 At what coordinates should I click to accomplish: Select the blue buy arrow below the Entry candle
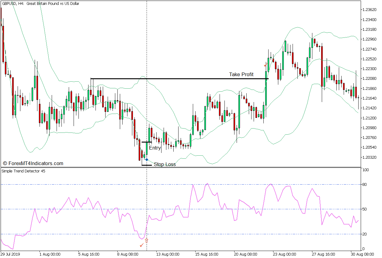coord(147,159)
